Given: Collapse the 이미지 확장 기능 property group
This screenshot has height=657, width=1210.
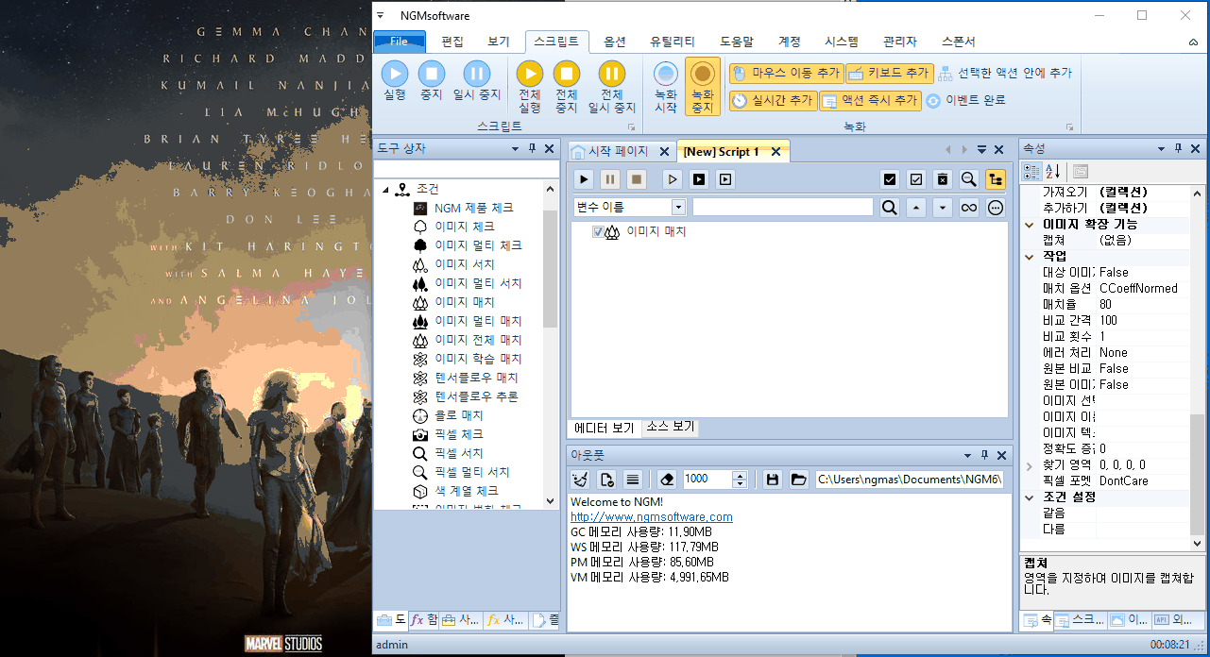Looking at the screenshot, I should click(1030, 225).
